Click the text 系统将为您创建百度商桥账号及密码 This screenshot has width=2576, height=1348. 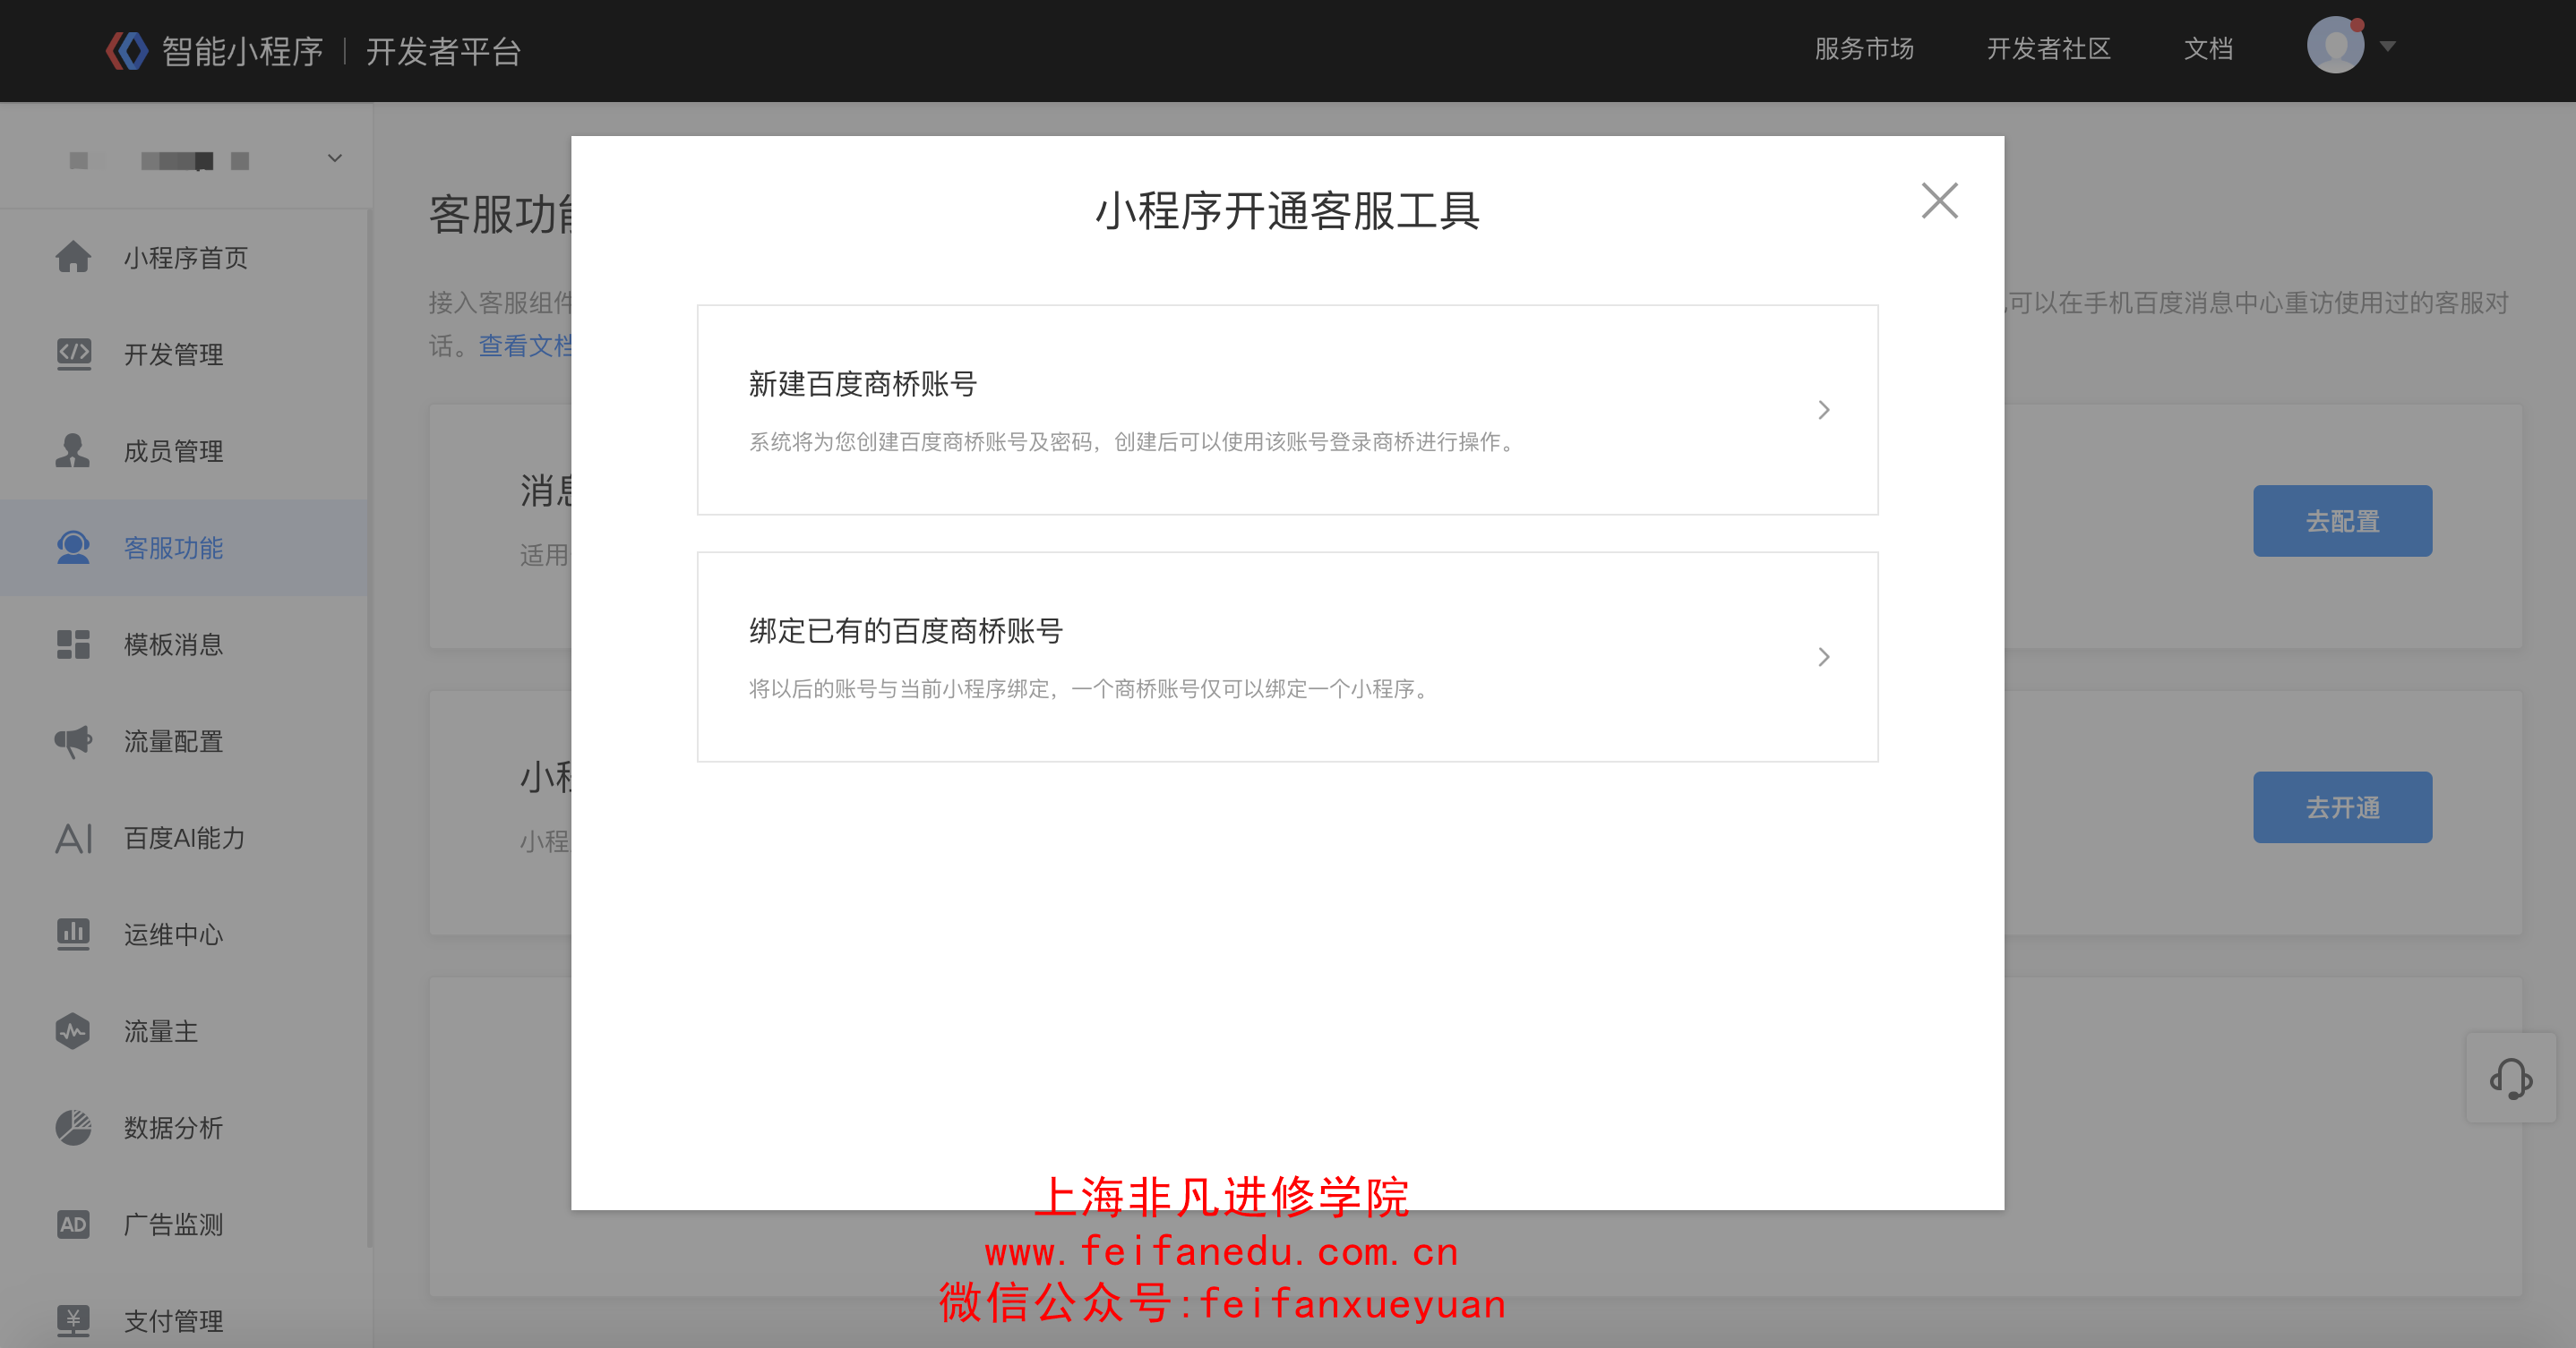(920, 441)
